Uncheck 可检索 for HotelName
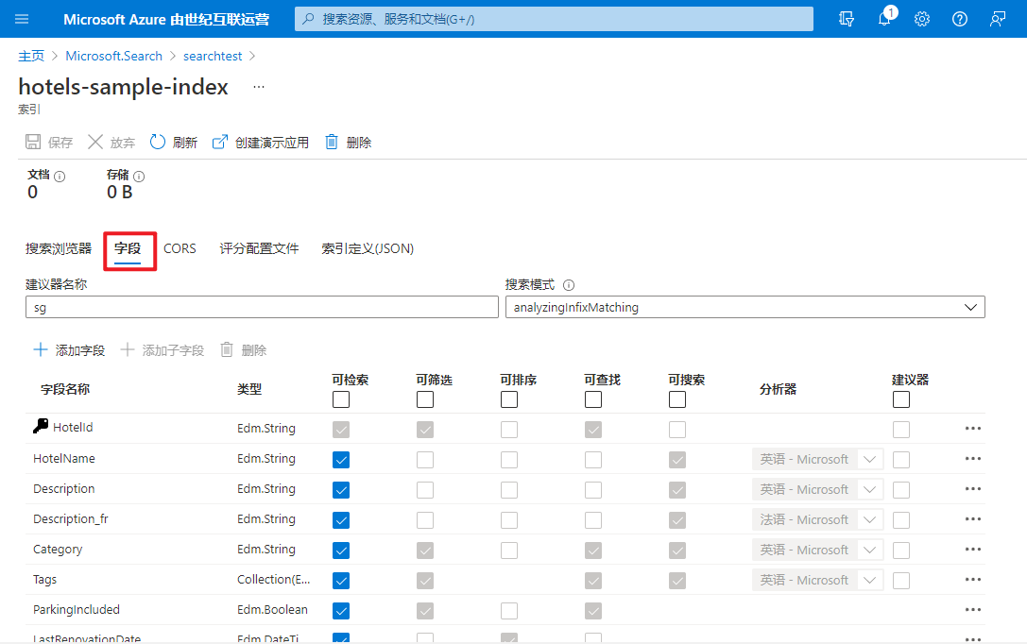Viewport: 1027px width, 644px height. click(341, 460)
